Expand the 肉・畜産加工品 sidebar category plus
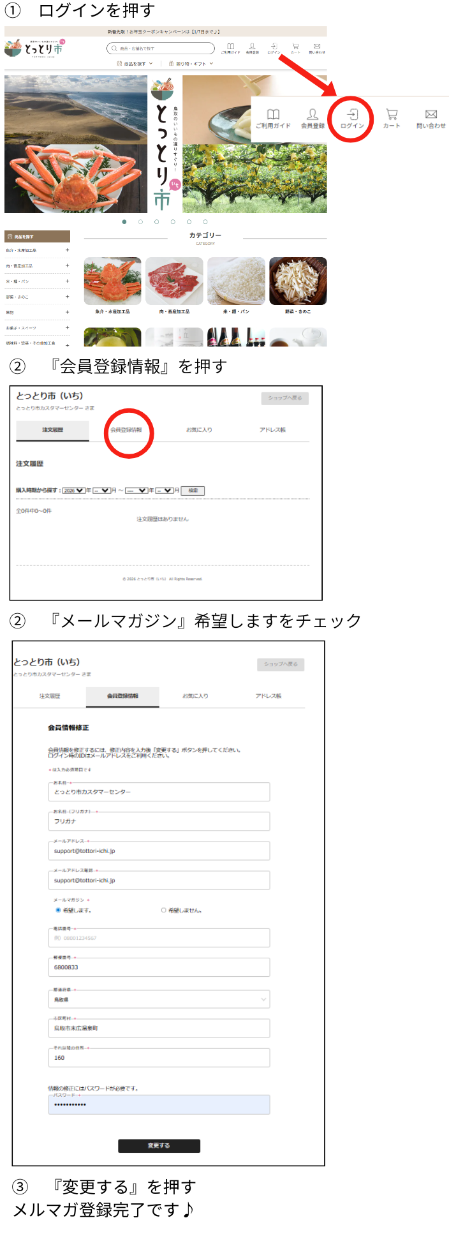This screenshot has height=1248, width=449. [x=67, y=265]
